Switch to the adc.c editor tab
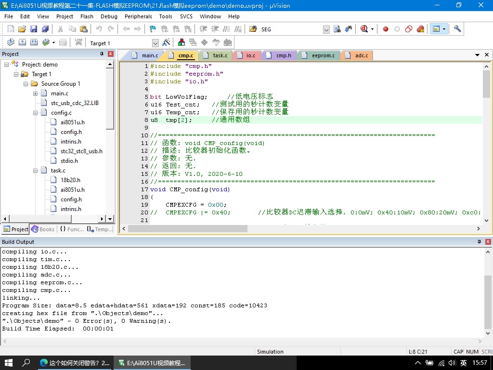This screenshot has height=370, width=493. tap(357, 55)
